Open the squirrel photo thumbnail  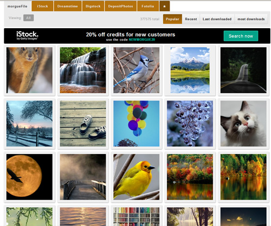[29, 70]
